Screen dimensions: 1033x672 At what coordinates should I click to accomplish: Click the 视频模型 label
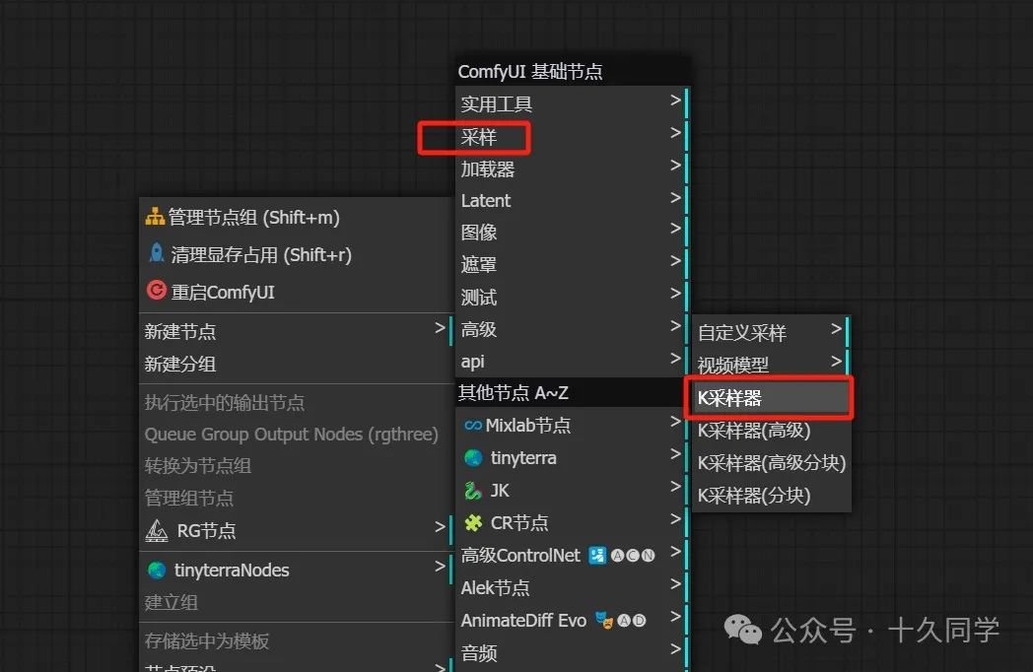[733, 365]
